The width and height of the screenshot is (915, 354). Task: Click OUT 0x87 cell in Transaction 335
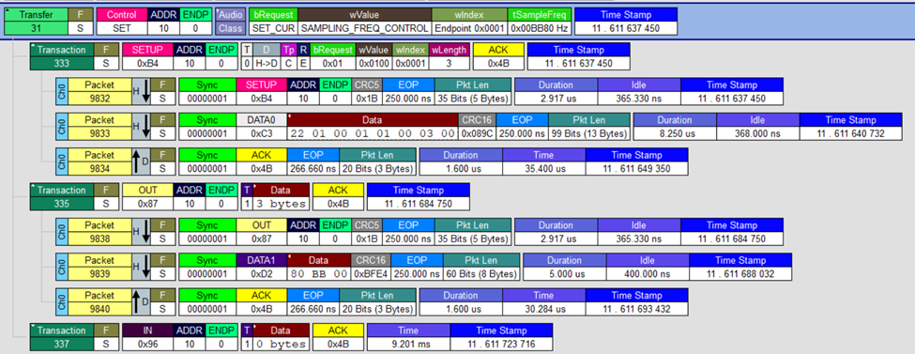click(147, 197)
